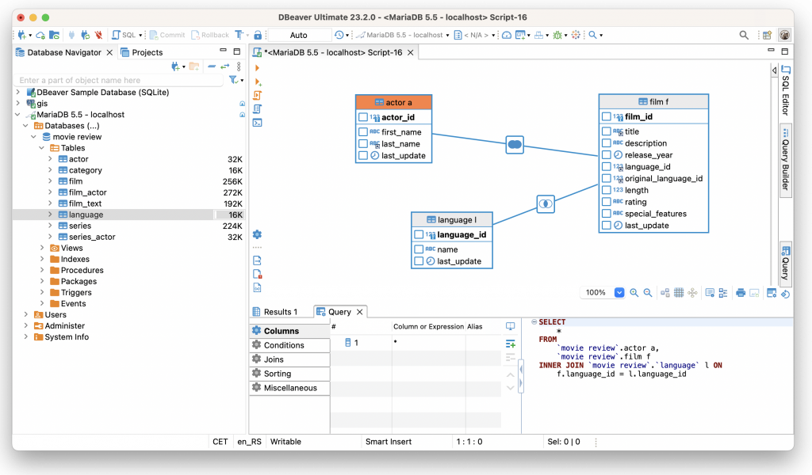Click the navigator object name filter field
Screen dimensions: 812x475
pos(121,80)
